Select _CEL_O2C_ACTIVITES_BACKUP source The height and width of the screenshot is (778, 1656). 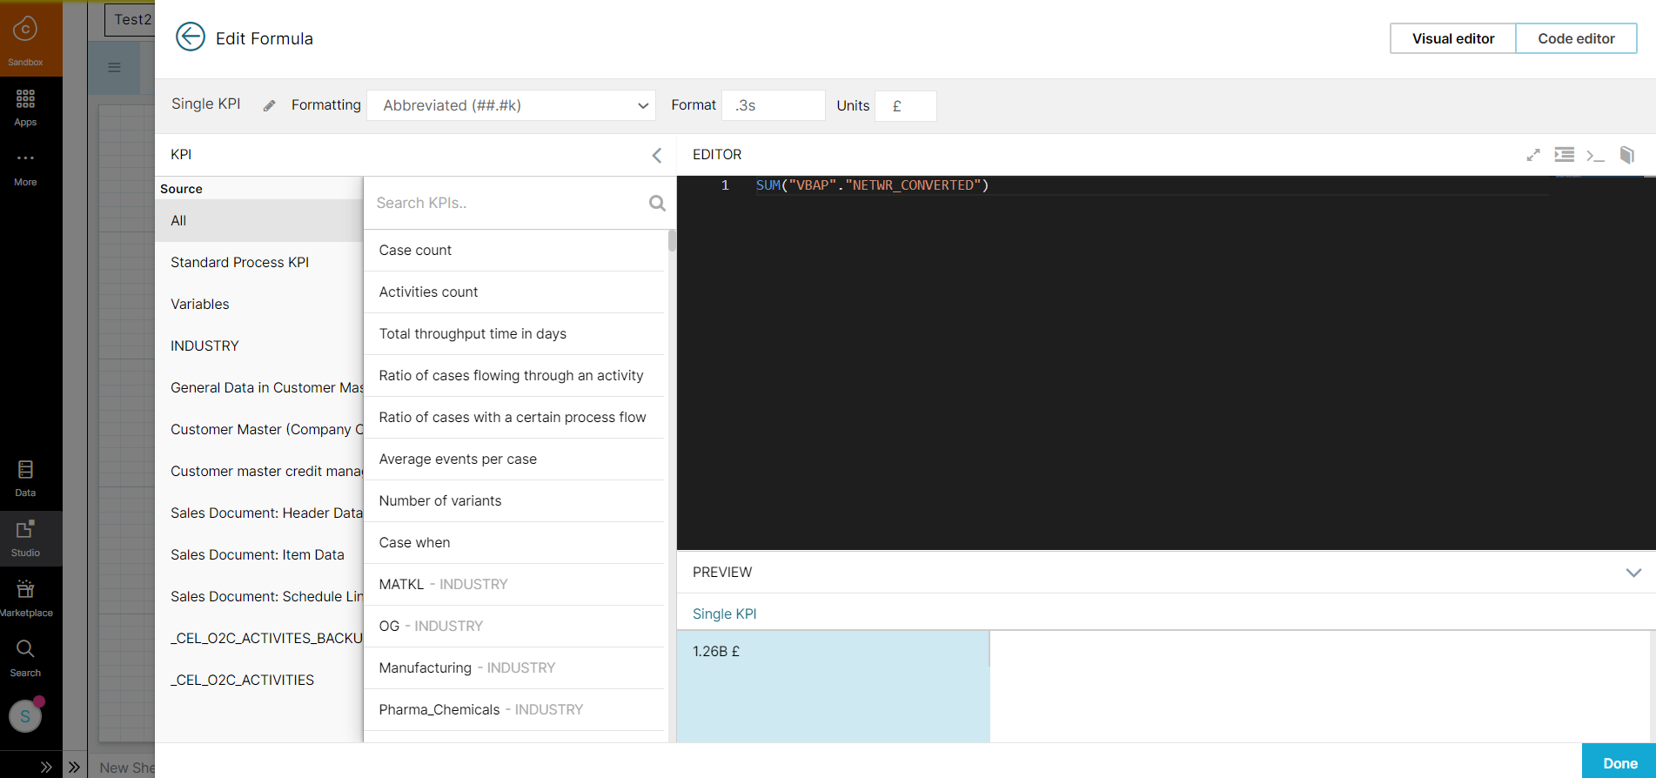(259, 638)
